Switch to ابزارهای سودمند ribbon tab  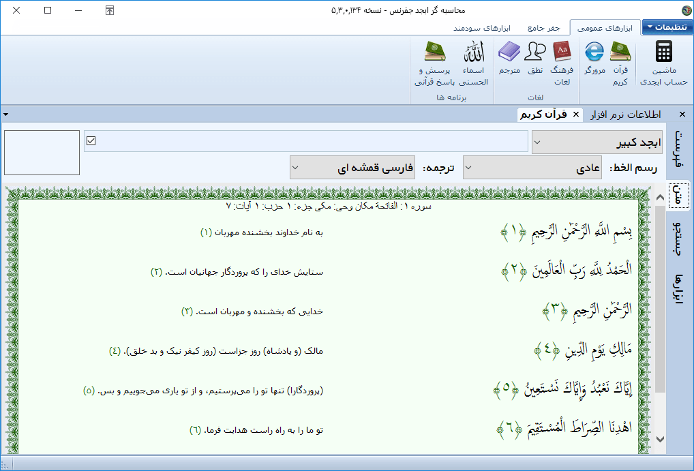tap(482, 28)
